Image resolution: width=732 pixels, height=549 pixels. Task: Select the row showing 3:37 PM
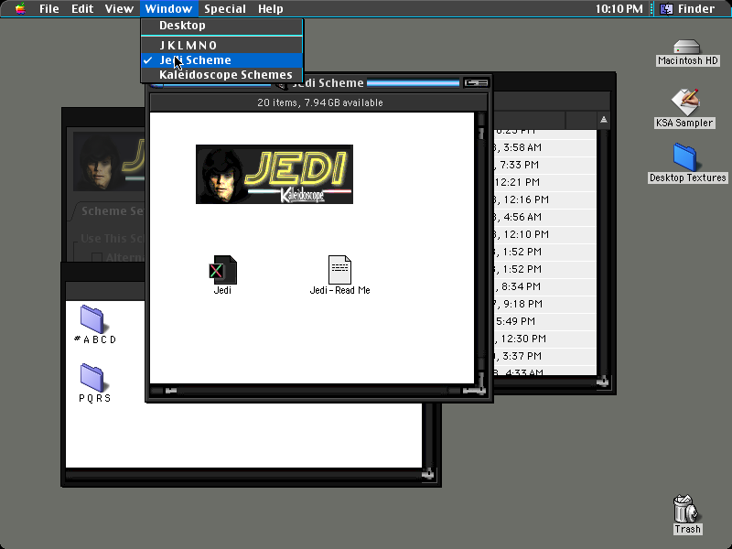pyautogui.click(x=545, y=356)
